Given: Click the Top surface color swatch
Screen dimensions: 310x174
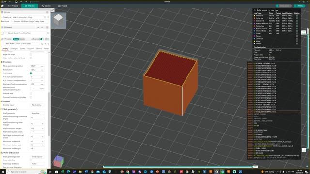Looking at the screenshot, I should [254, 26].
